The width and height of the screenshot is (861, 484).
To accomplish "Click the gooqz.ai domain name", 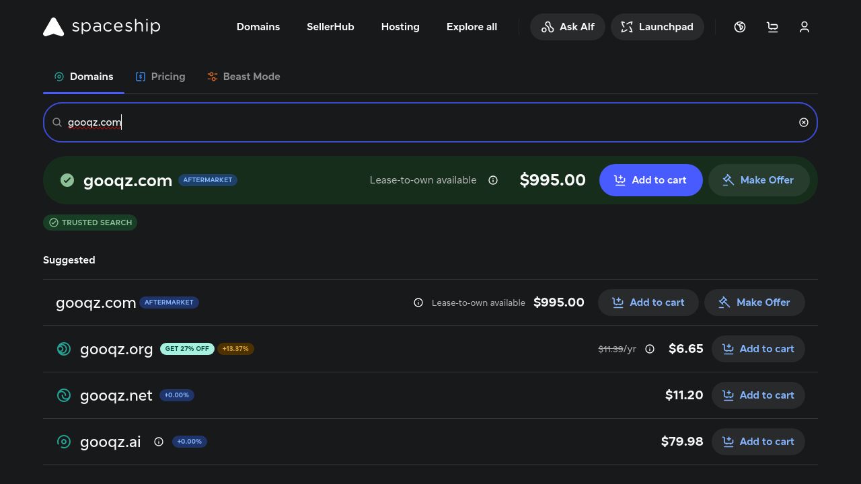I will click(x=110, y=442).
